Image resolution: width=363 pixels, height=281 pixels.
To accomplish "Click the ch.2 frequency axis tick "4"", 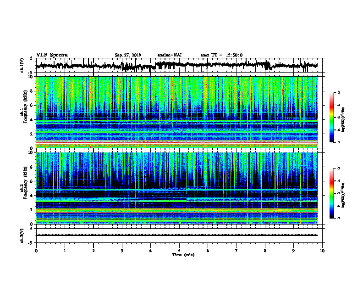I will coord(32,196).
